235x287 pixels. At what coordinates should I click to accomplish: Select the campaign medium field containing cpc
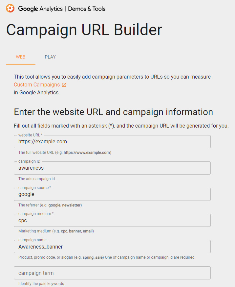112,220
